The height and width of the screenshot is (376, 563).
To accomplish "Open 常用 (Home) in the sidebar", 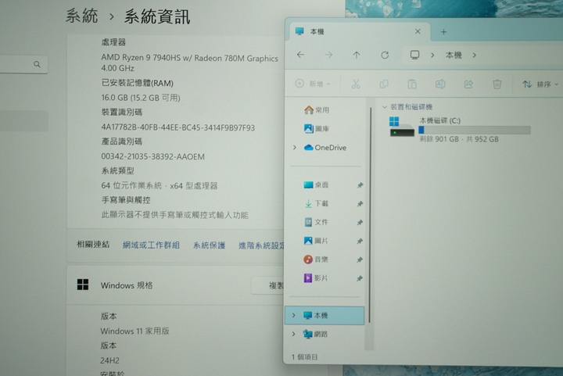I will [317, 109].
